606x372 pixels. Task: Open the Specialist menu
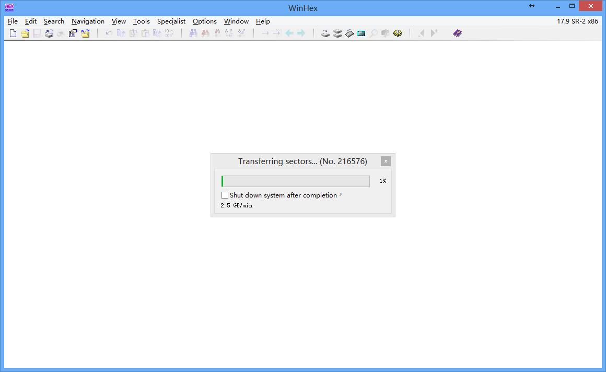(x=171, y=21)
